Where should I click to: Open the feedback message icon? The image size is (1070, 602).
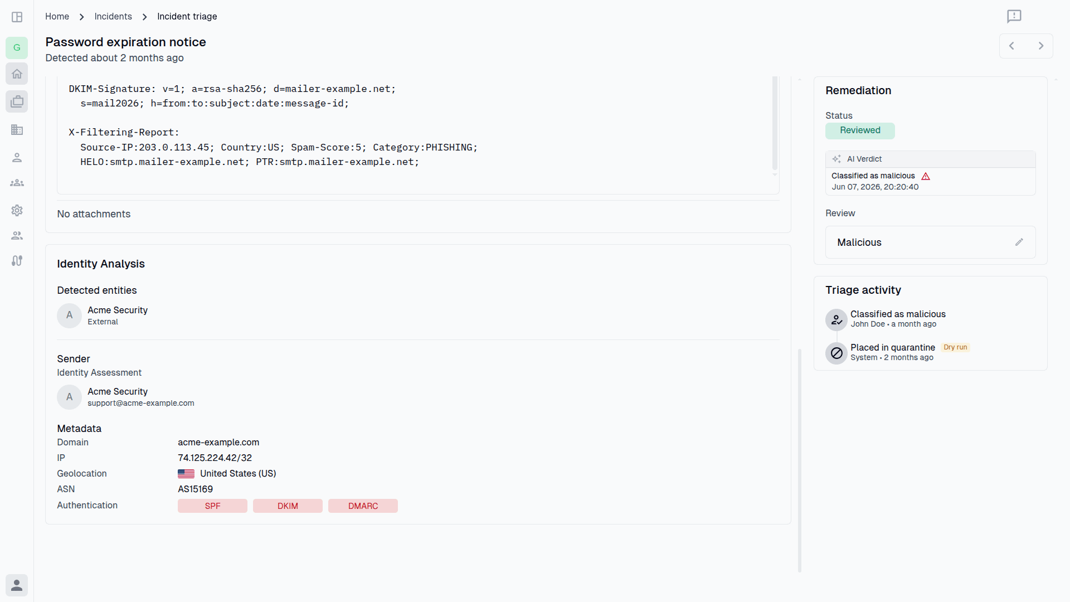tap(1014, 16)
